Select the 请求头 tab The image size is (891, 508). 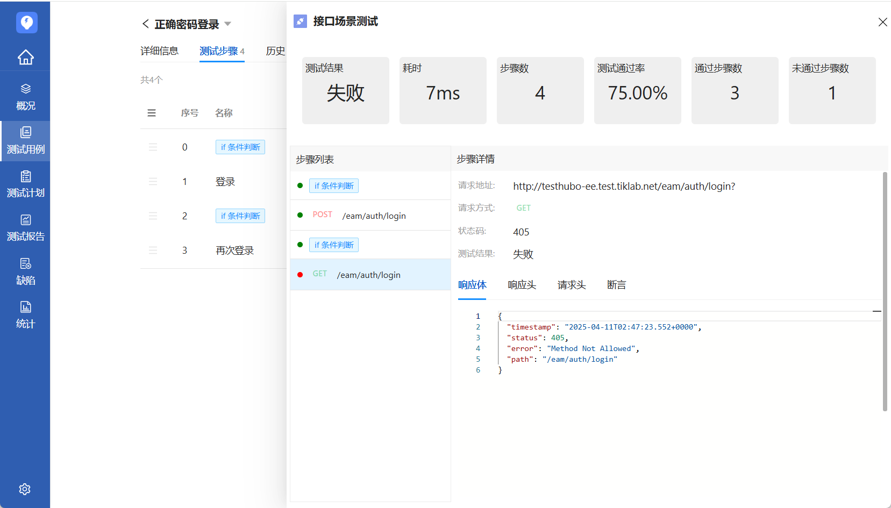coord(572,285)
